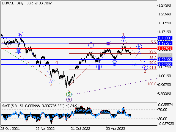This screenshot has height=132, width=176.
Task: Select the purple circled A label
Action: point(69,99)
